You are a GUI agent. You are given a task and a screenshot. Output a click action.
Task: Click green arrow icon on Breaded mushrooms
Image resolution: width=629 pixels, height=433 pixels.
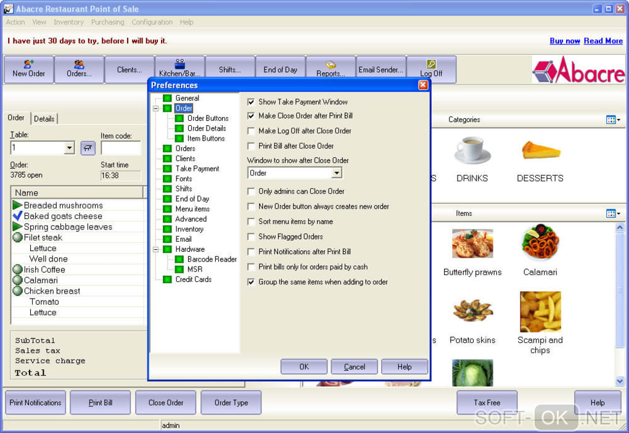(x=17, y=205)
